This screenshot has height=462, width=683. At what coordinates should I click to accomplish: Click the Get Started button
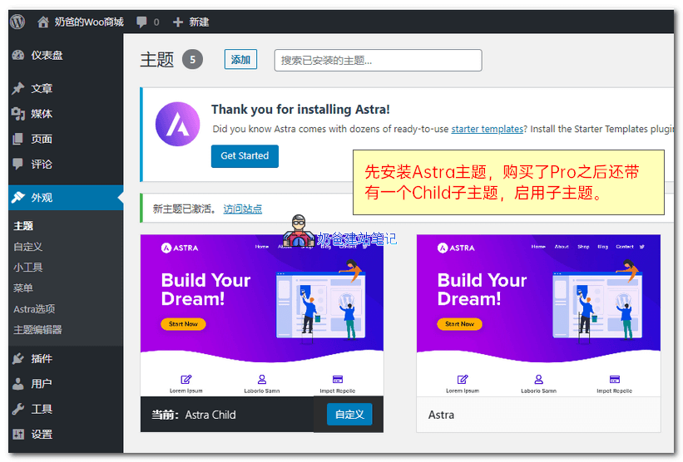(245, 155)
